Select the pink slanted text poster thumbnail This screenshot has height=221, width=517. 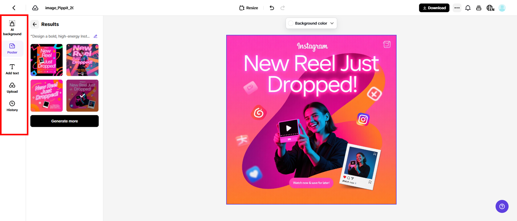[x=46, y=95]
